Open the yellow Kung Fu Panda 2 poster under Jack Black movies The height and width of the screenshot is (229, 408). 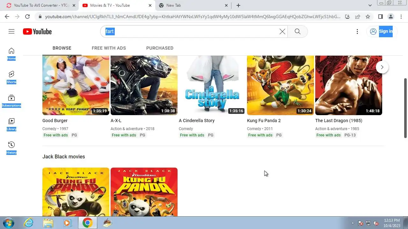tap(76, 192)
